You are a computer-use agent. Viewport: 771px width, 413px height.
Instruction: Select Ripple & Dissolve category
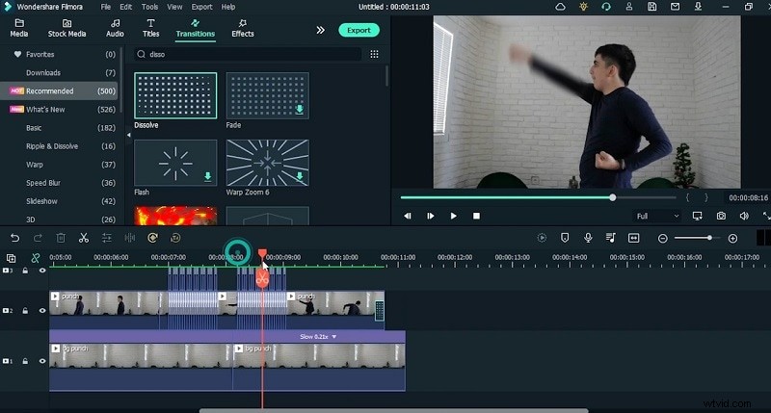pos(59,146)
